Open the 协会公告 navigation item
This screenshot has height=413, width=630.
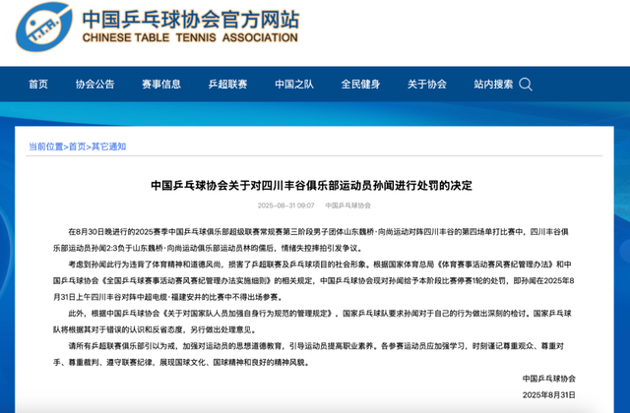coord(95,85)
